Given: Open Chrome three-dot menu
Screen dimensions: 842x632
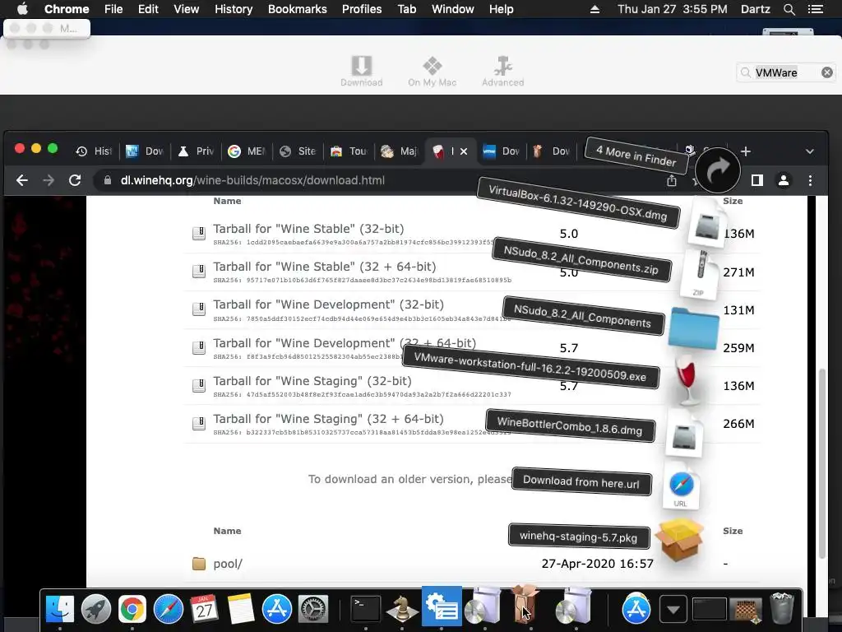Looking at the screenshot, I should pyautogui.click(x=810, y=180).
